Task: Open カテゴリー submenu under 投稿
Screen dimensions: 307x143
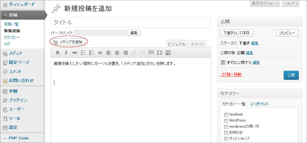Action: click(x=12, y=37)
